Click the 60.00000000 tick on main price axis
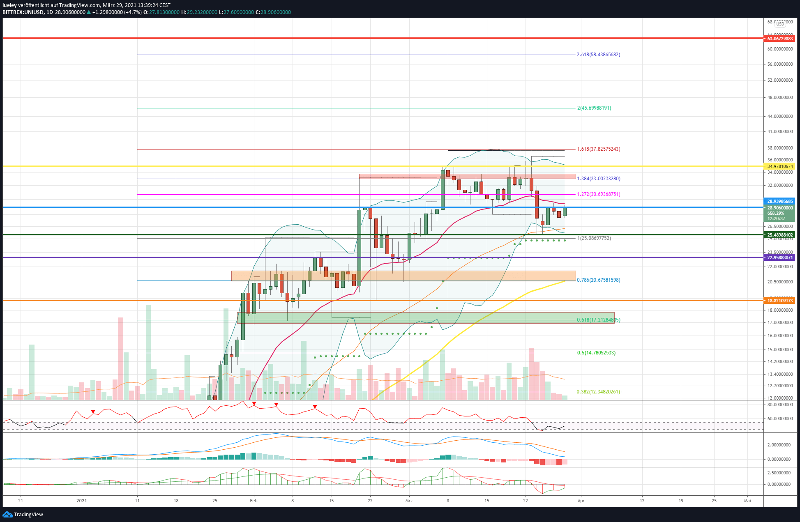Screen dimensions: 800x522 click(x=780, y=49)
